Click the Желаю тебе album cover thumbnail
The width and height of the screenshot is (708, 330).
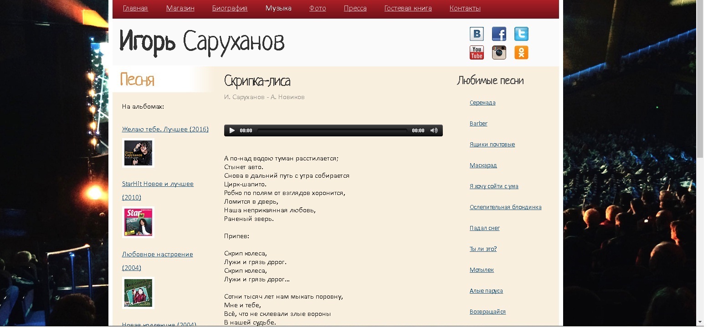click(x=138, y=153)
